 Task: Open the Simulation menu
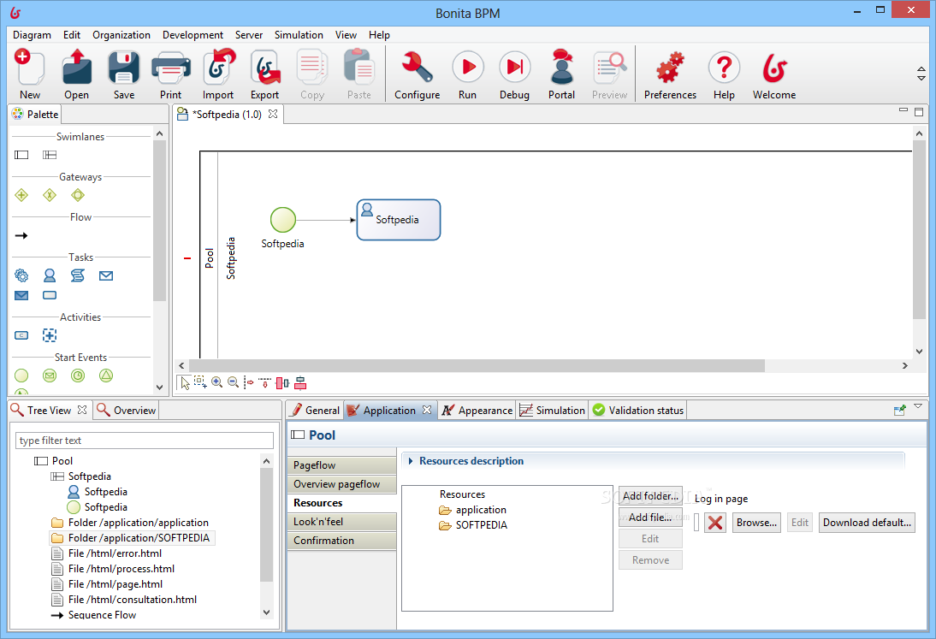click(299, 35)
